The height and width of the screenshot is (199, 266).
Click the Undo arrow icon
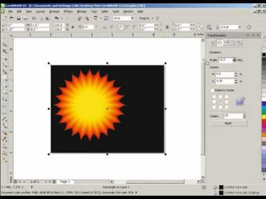[x=57, y=18]
